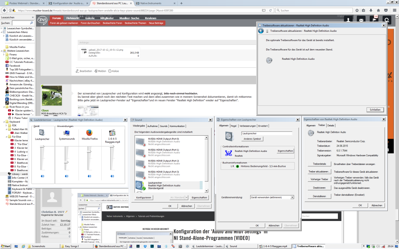Click Schließen in driver update window
399x249 pixels.
[x=375, y=110]
